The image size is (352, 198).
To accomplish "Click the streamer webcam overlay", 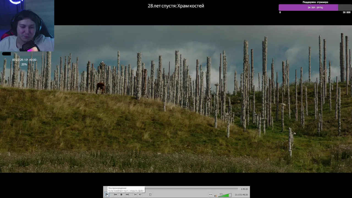I will pos(27,26).
